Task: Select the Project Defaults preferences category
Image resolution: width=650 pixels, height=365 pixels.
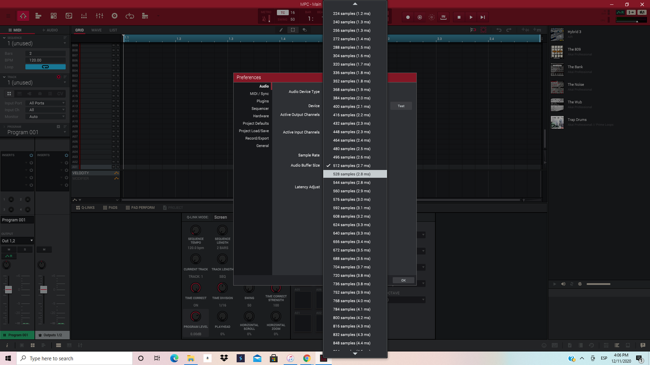Action: pos(255,123)
